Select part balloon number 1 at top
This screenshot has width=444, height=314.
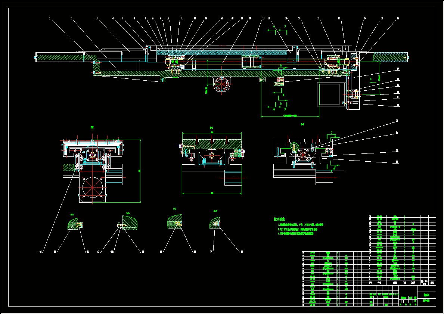pyautogui.click(x=50, y=19)
